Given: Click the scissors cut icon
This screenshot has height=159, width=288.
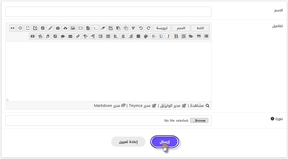Looking at the screenshot, I should click(133, 28).
